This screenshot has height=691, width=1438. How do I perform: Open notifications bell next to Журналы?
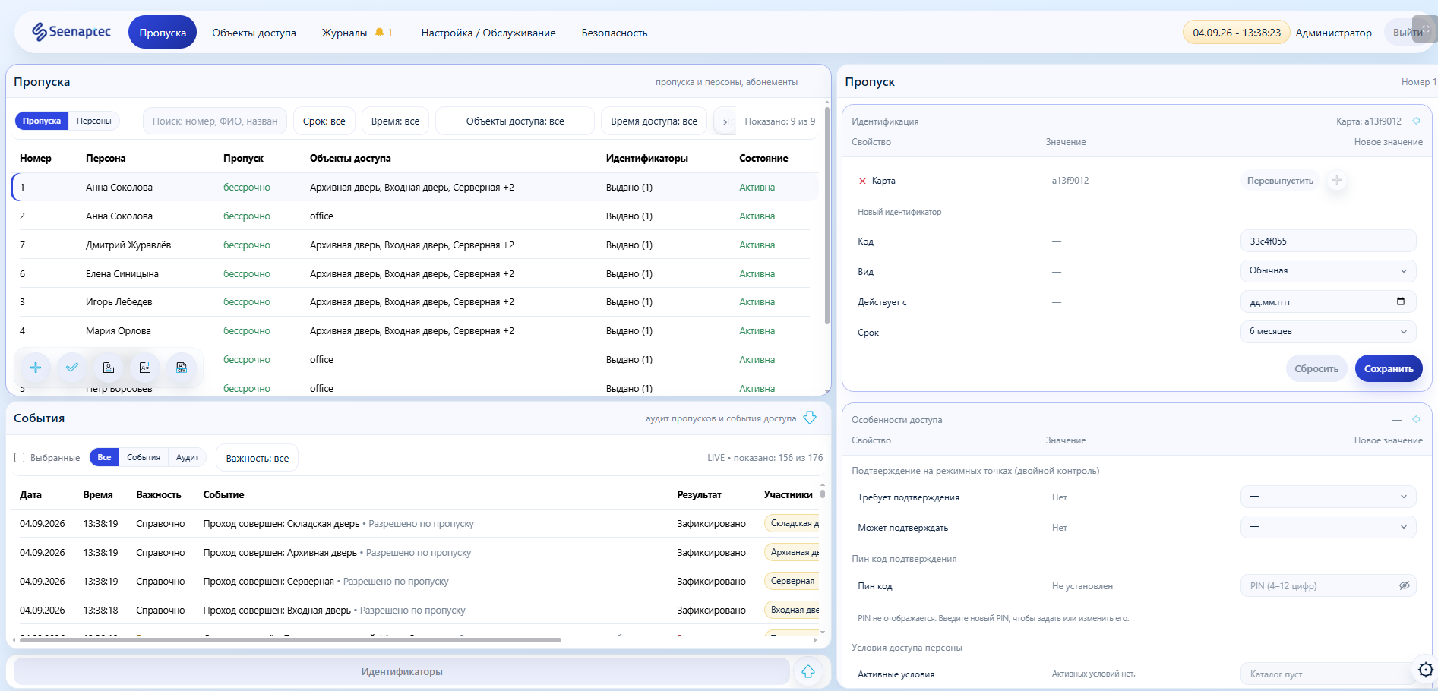[379, 33]
